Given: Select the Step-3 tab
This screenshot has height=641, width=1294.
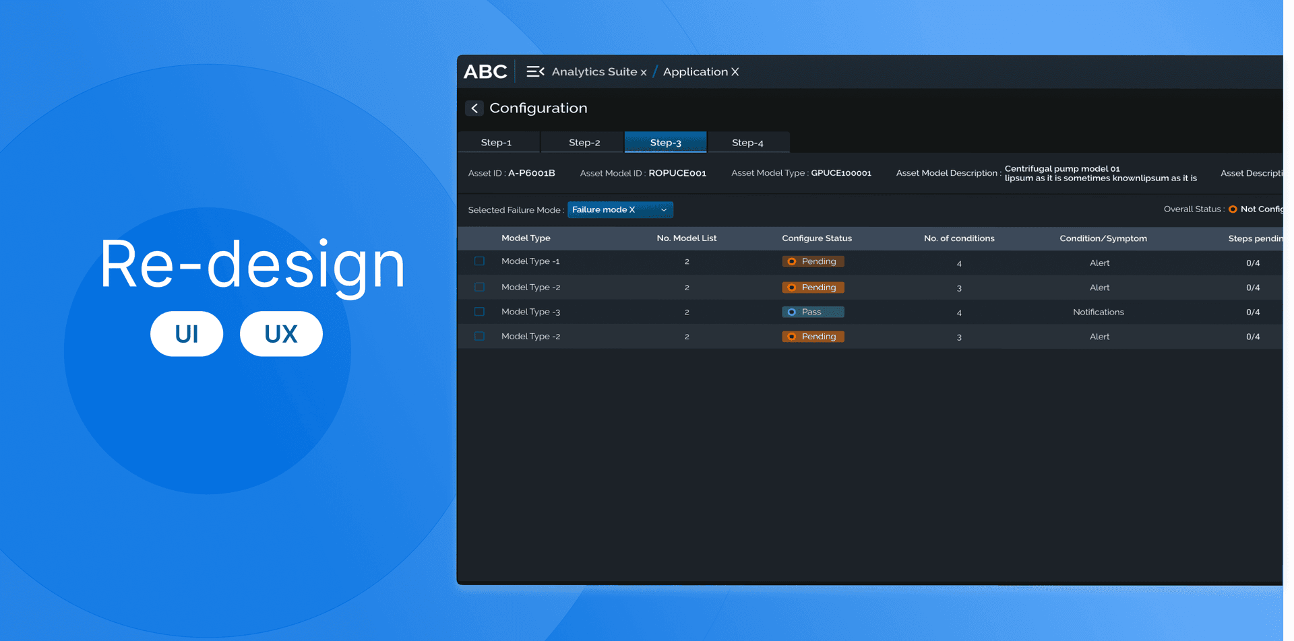Looking at the screenshot, I should click(665, 142).
